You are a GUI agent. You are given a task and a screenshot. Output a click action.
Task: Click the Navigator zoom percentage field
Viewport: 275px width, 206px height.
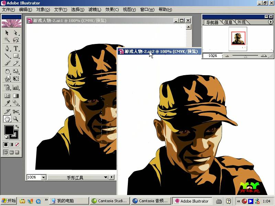[213, 56]
